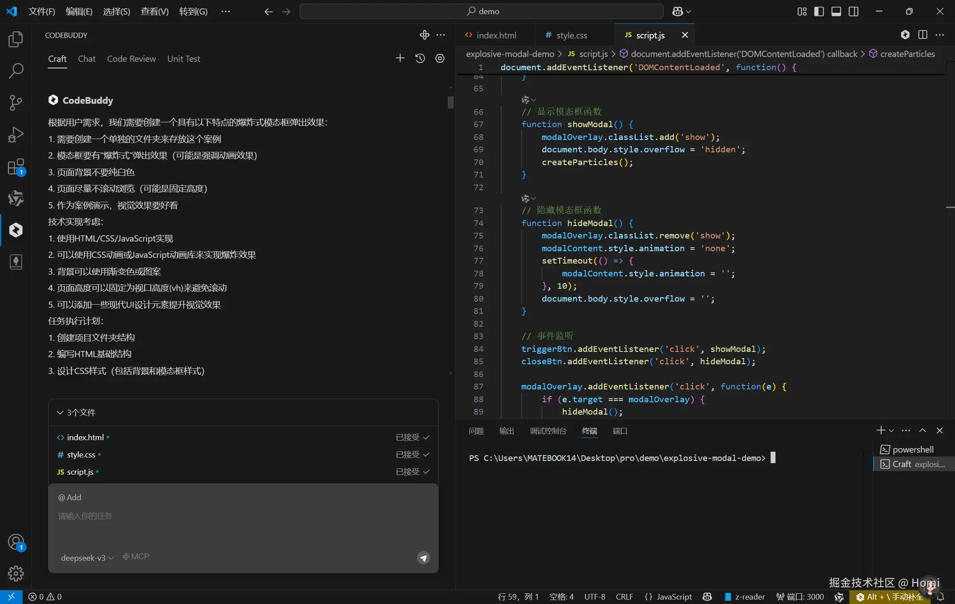Open Source Control view
This screenshot has width=955, height=604.
(x=16, y=102)
